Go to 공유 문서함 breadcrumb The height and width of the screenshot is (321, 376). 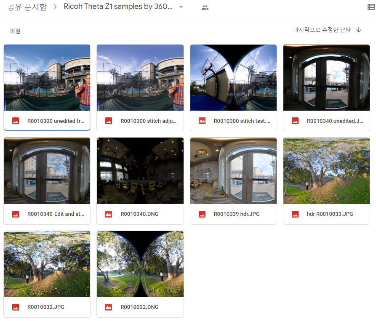pos(27,7)
